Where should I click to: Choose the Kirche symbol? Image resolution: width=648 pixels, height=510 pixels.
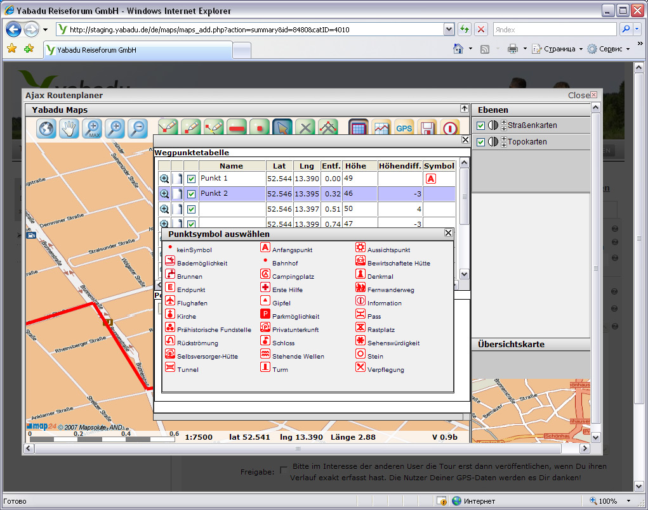coord(170,314)
